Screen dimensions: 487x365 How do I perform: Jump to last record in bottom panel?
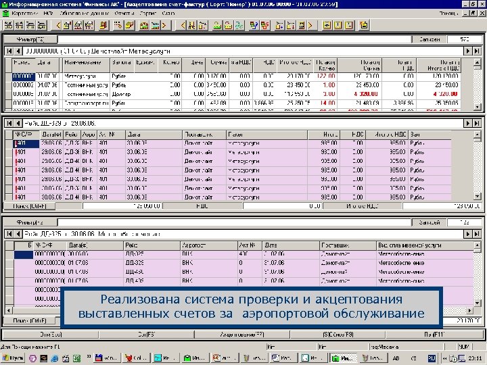[477, 234]
